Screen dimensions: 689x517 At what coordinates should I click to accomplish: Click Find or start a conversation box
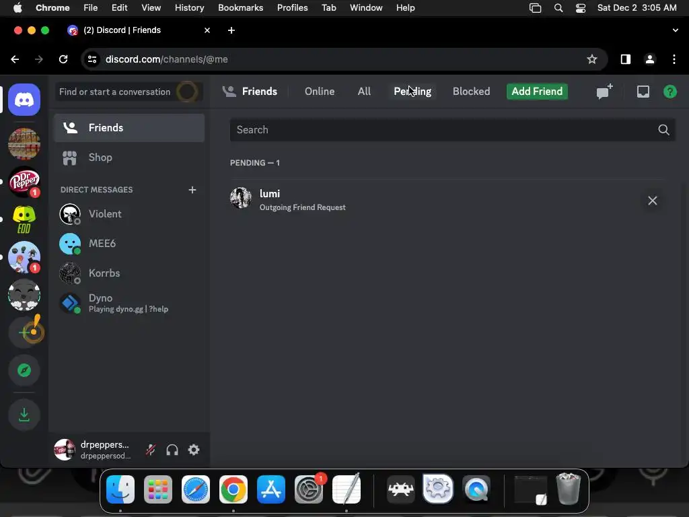coord(129,92)
